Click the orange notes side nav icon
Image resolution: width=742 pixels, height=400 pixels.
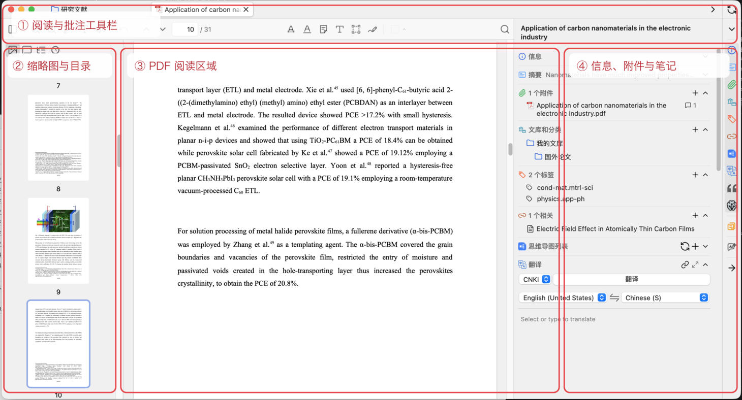point(732,226)
